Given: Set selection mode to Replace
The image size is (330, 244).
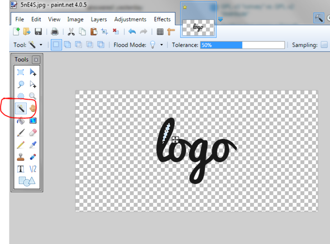Looking at the screenshot, I should (x=56, y=45).
